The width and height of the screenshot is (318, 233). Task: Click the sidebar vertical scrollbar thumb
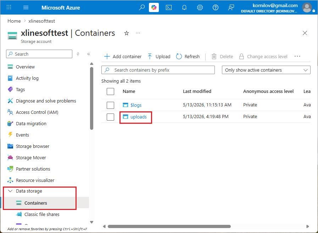(x=91, y=98)
